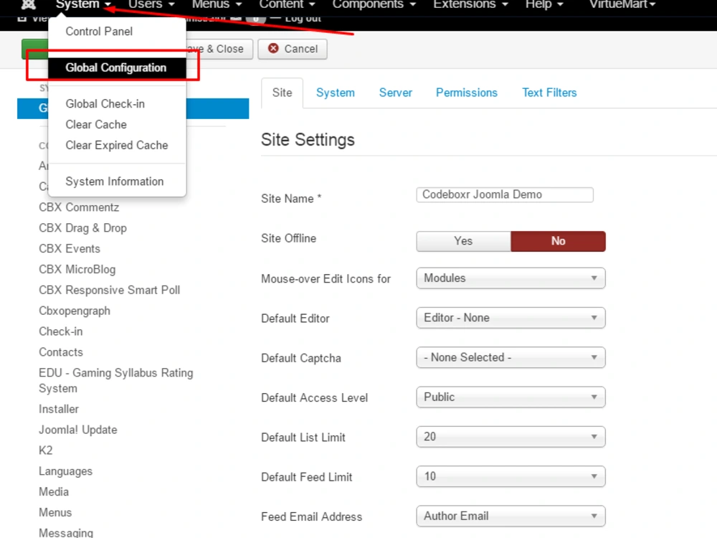
Task: Open Check-in sidebar link
Action: tap(61, 331)
